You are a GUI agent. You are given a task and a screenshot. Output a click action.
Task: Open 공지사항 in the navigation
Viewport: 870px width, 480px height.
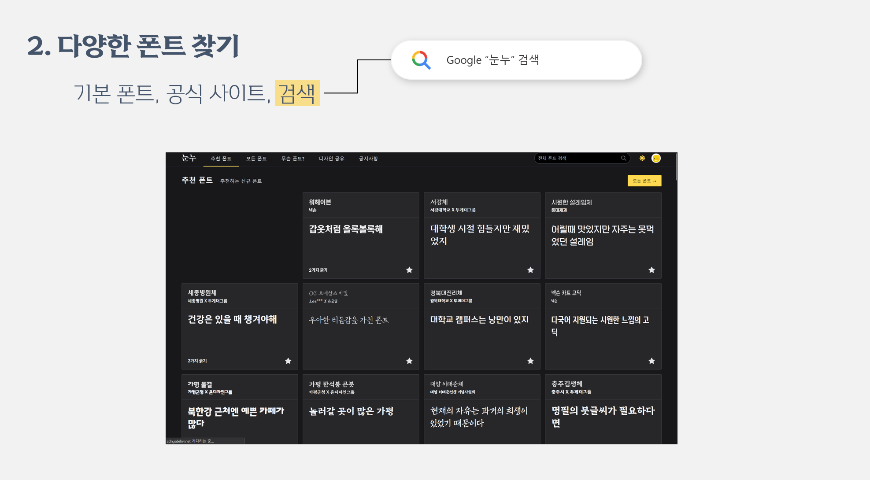(368, 159)
